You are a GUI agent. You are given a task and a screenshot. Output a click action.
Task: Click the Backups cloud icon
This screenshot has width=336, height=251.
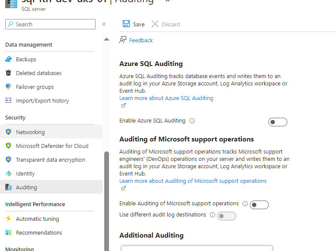(8, 59)
